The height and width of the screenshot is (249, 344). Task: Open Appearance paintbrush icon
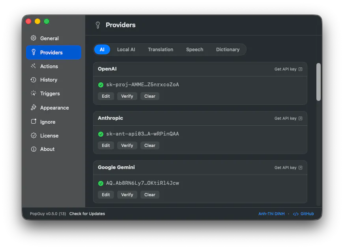click(34, 108)
